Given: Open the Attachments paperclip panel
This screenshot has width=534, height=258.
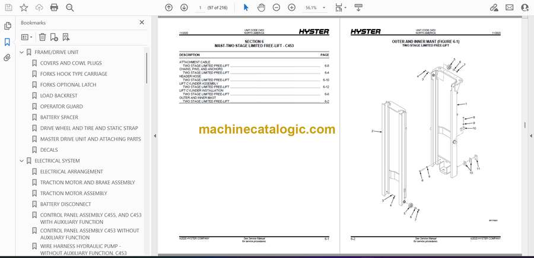Looking at the screenshot, I should [7, 58].
